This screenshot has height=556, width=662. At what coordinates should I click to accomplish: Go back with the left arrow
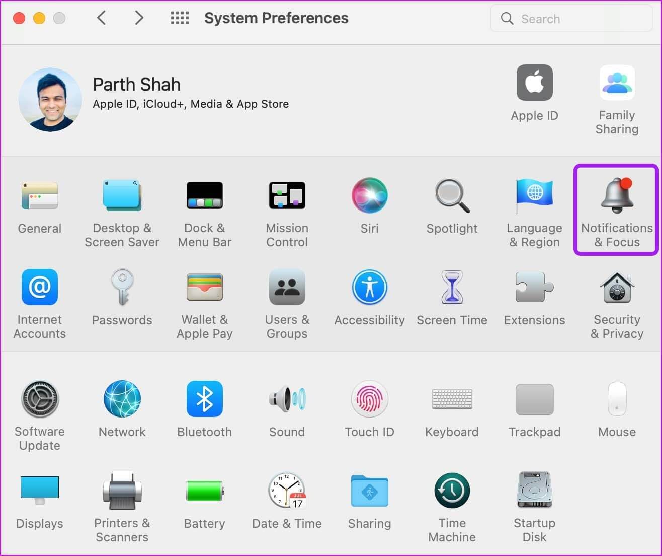tap(101, 18)
